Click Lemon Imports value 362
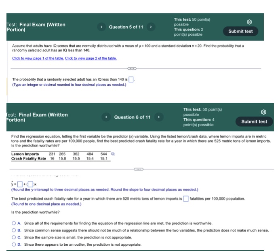This screenshot has height=251, width=280. pos(76,154)
